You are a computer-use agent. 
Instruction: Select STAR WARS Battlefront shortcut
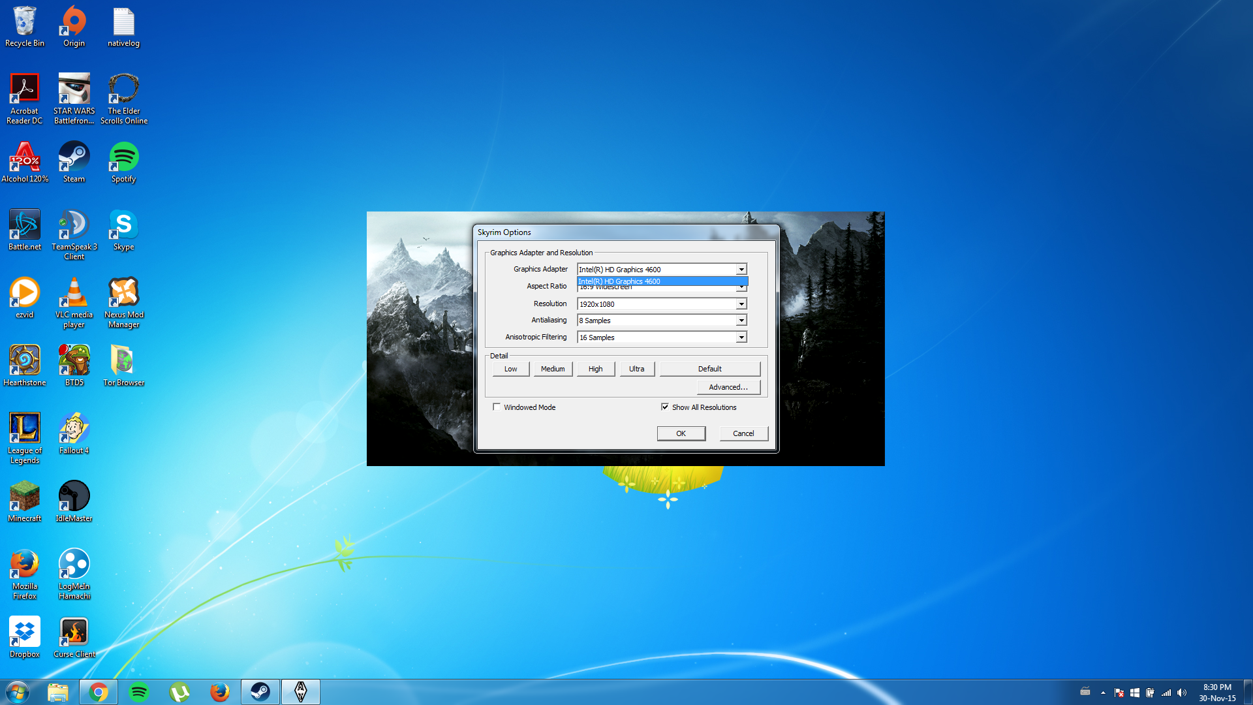[x=74, y=99]
